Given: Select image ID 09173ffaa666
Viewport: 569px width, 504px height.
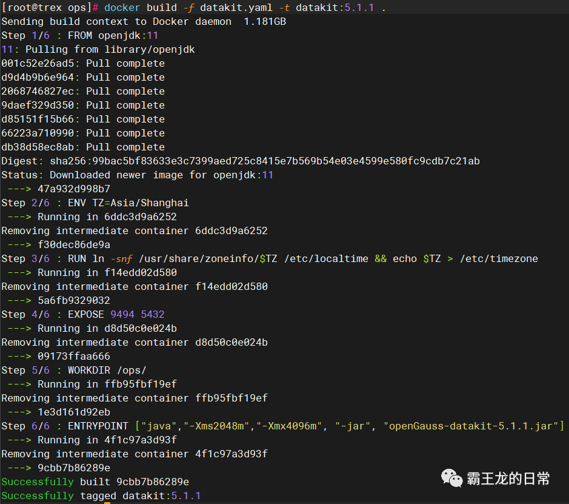Looking at the screenshot, I should (74, 357).
